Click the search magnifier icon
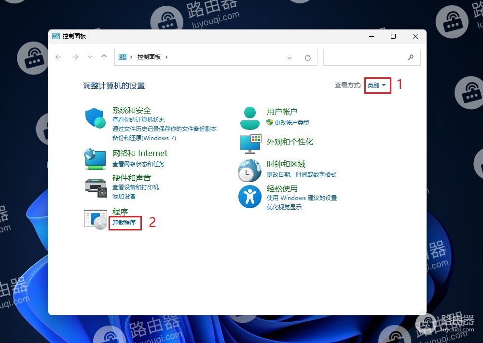Screen dimensions: 483x343 [x=411, y=57]
